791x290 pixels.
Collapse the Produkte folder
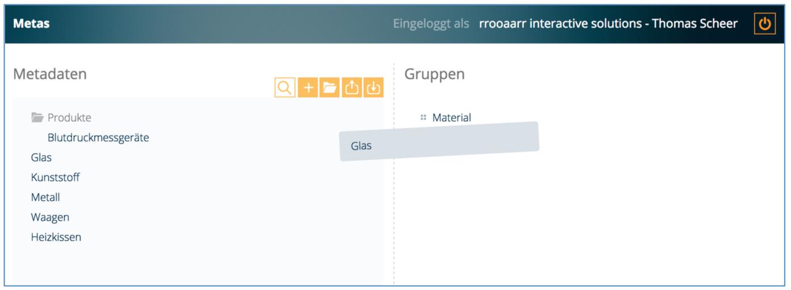(x=69, y=118)
